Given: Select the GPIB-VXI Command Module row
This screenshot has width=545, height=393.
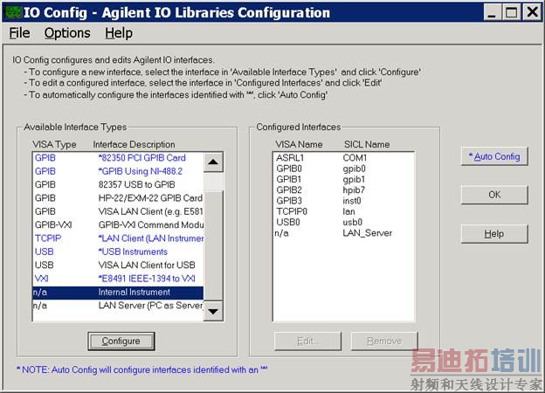Looking at the screenshot, I should [x=118, y=224].
